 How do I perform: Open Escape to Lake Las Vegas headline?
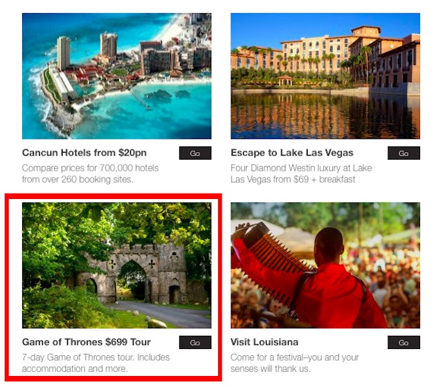[292, 153]
